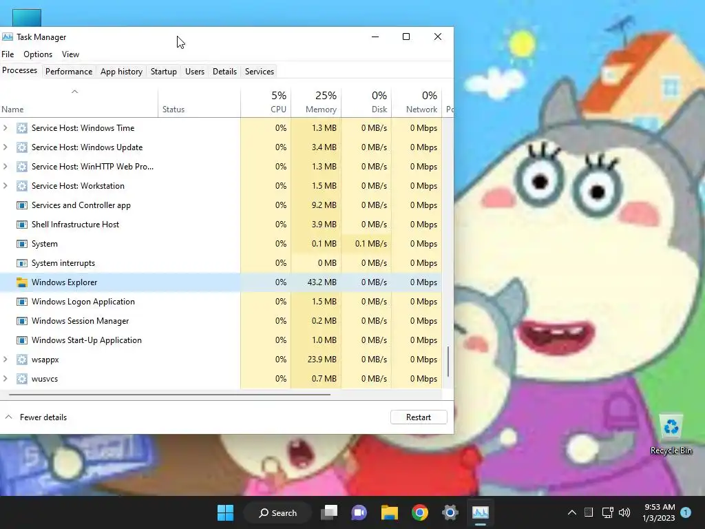This screenshot has height=529, width=705.
Task: Click the 0.1 MB/s disk value for System
Action: click(x=371, y=244)
